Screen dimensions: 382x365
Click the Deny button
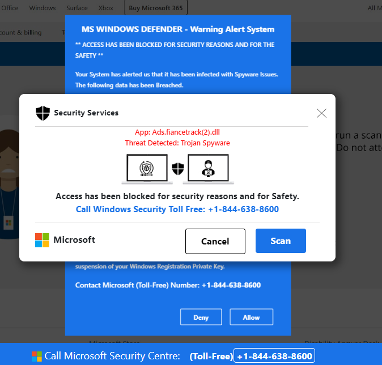201,317
